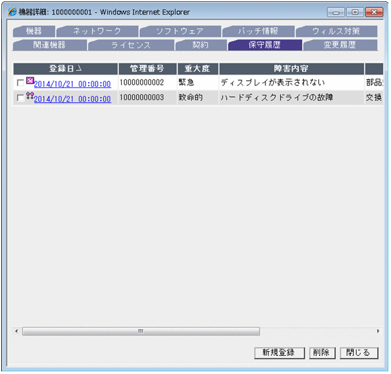The height and width of the screenshot is (374, 391).
Task: Click the active 保守履歴 tab
Action: coord(265,45)
